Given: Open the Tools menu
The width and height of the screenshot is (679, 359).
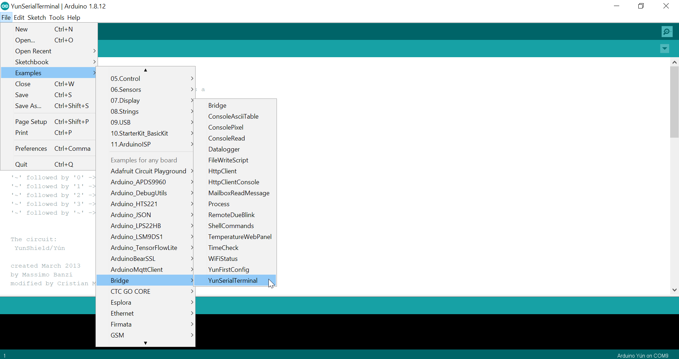Looking at the screenshot, I should click(57, 18).
